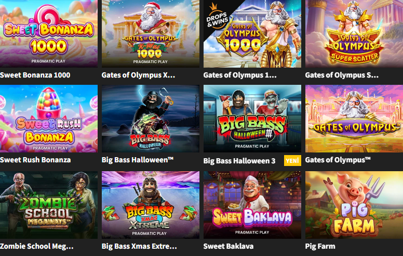
Task: Select the Sweet Rush Bonanza title link
Action: coord(35,160)
